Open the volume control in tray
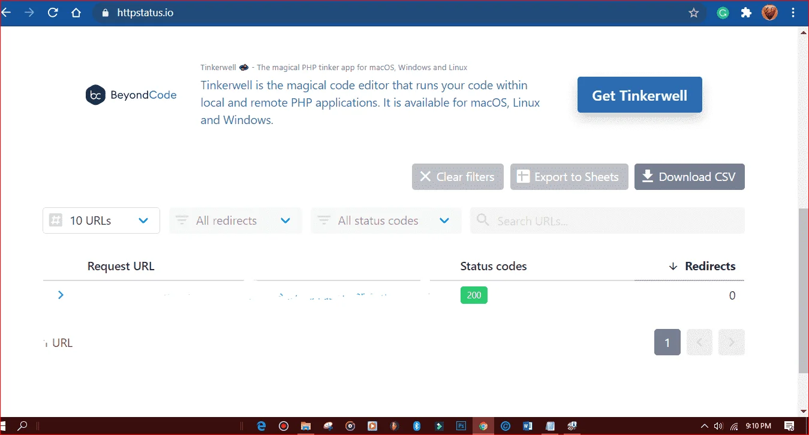 (x=718, y=426)
